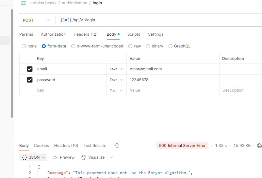The height and width of the screenshot is (178, 262).
Task: Click the 500 Internal Server Error status
Action: 182,146
